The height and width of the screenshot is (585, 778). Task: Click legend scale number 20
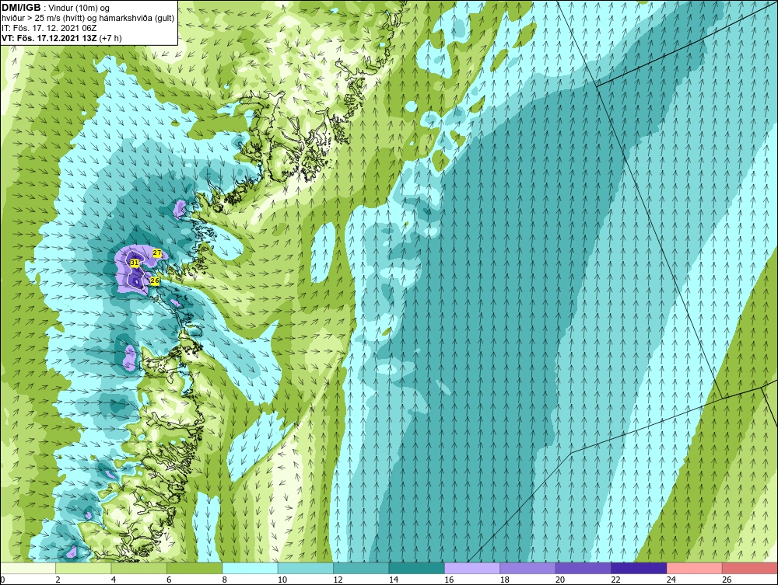pyautogui.click(x=559, y=580)
